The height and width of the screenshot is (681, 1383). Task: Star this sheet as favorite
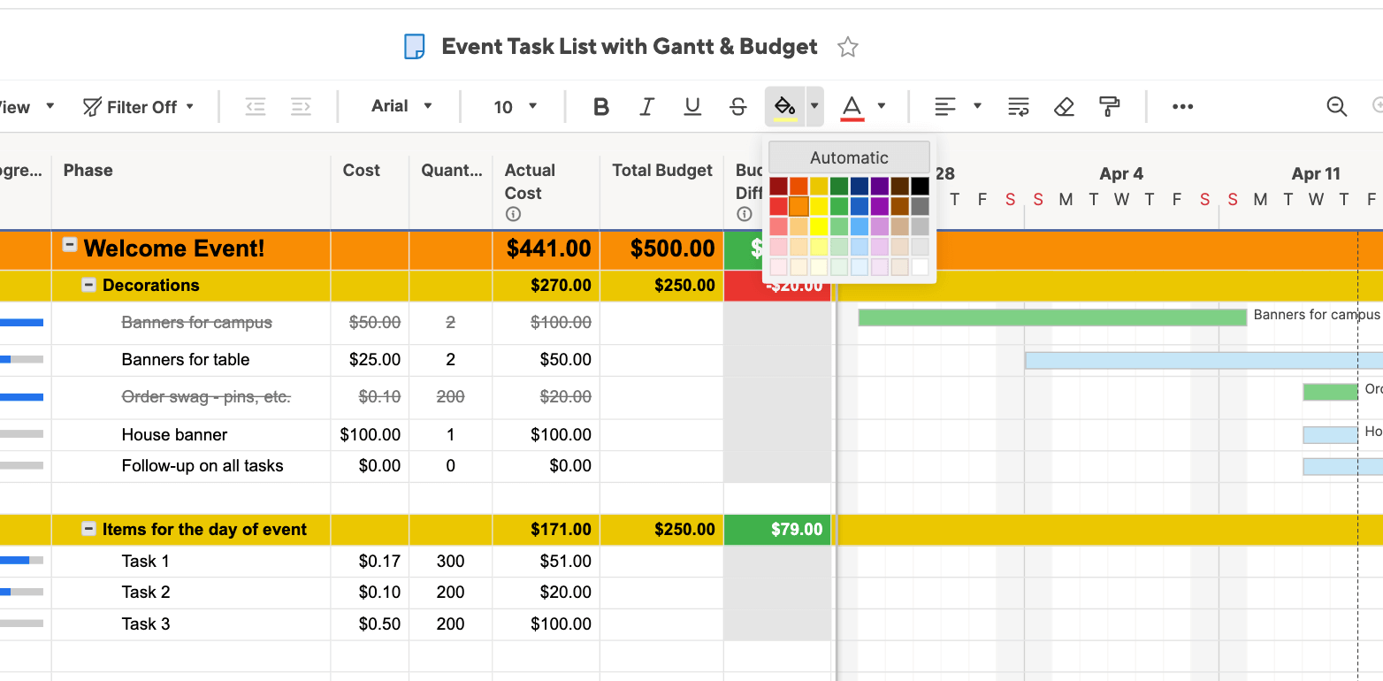pos(848,47)
